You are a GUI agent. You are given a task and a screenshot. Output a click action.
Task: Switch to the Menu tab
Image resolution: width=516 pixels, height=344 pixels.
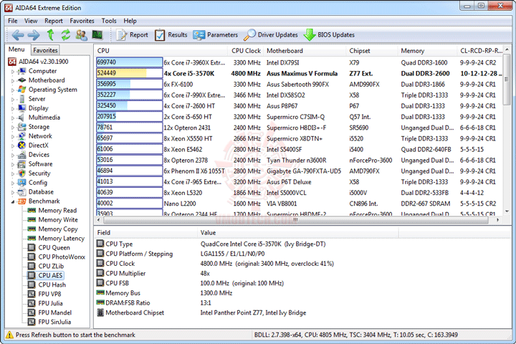point(16,49)
